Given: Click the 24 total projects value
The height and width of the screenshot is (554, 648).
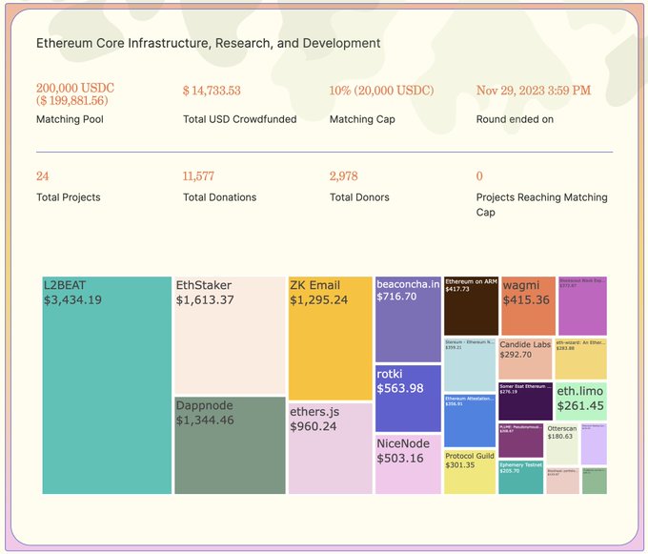Looking at the screenshot, I should pyautogui.click(x=43, y=176).
